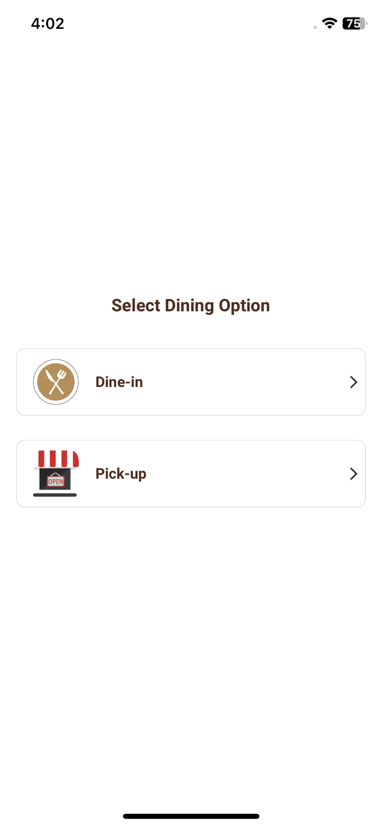Viewport: 382px width, 827px height.
Task: Click the 4:02 clock in status bar
Action: click(48, 23)
